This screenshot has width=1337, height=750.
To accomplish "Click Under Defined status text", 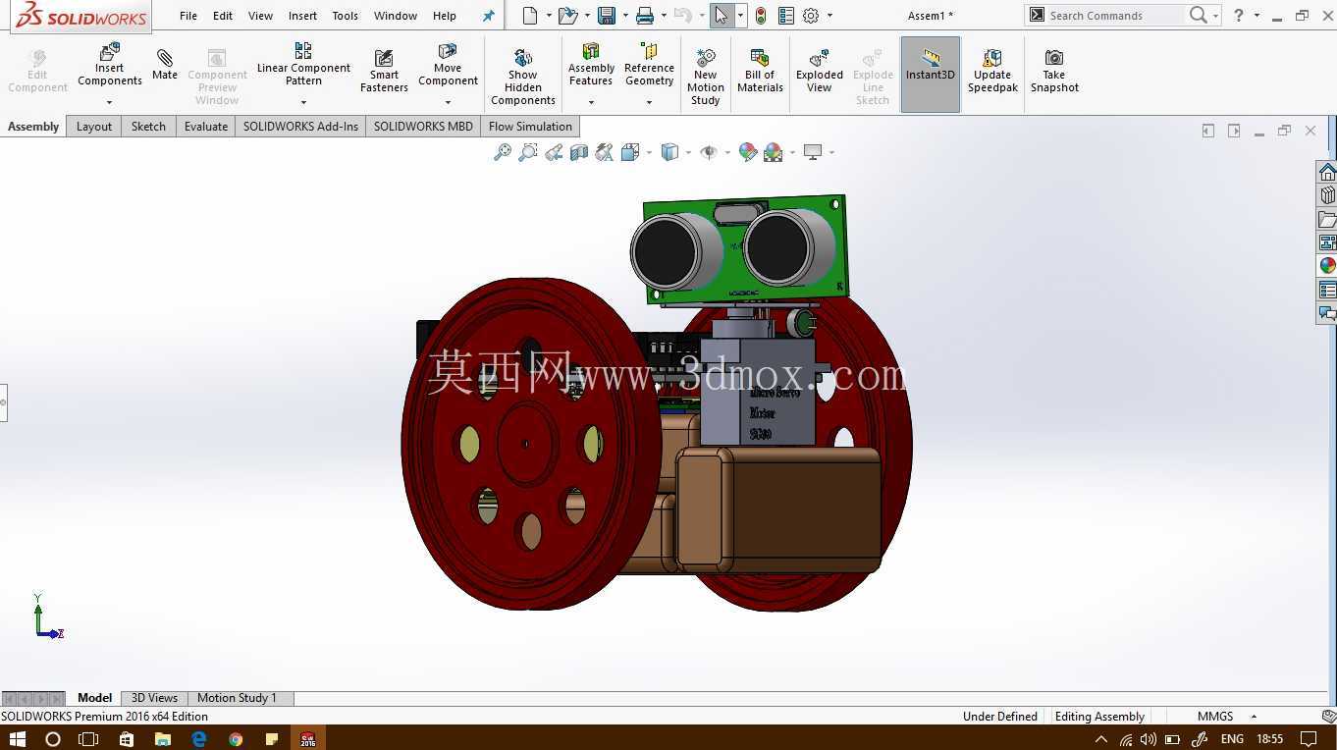I will pyautogui.click(x=999, y=717).
